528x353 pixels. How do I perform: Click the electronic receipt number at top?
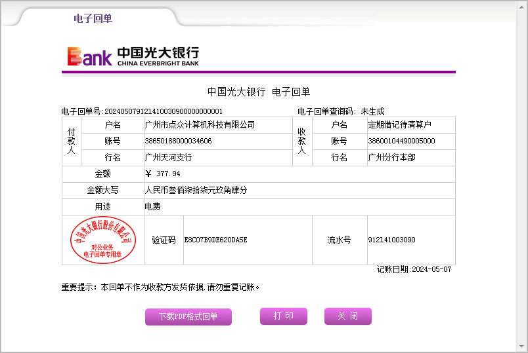click(142, 111)
